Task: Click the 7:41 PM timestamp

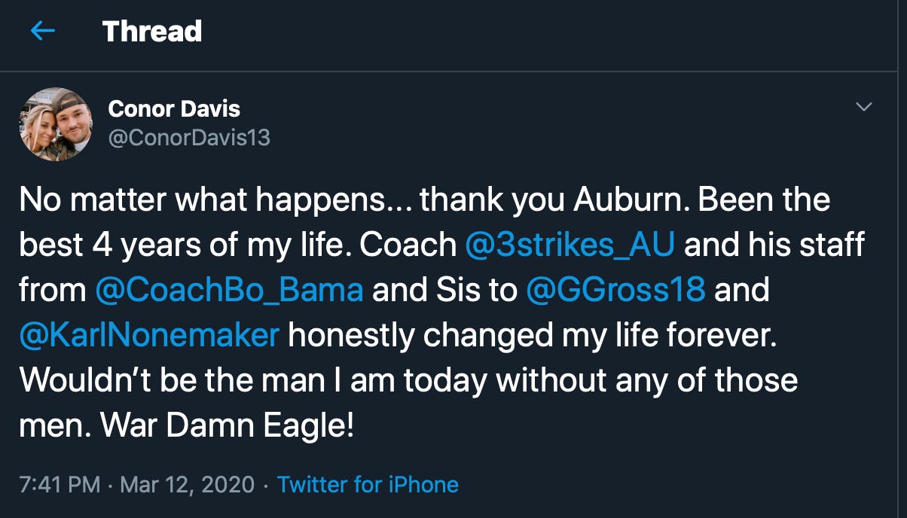Action: click(x=60, y=484)
